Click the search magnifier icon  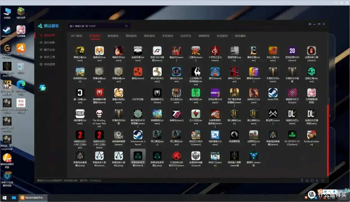pos(126,26)
